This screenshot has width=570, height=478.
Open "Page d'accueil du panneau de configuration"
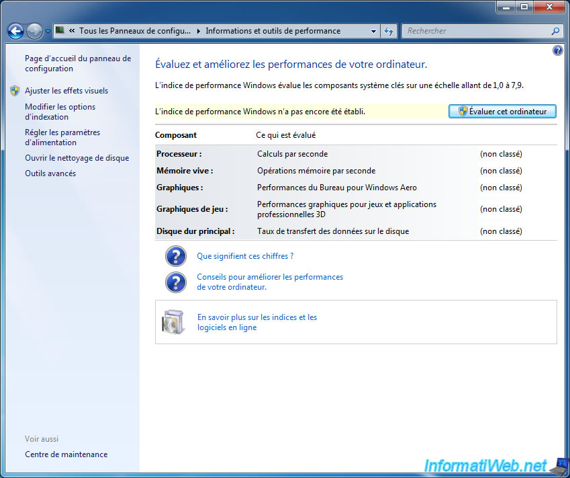click(x=77, y=64)
